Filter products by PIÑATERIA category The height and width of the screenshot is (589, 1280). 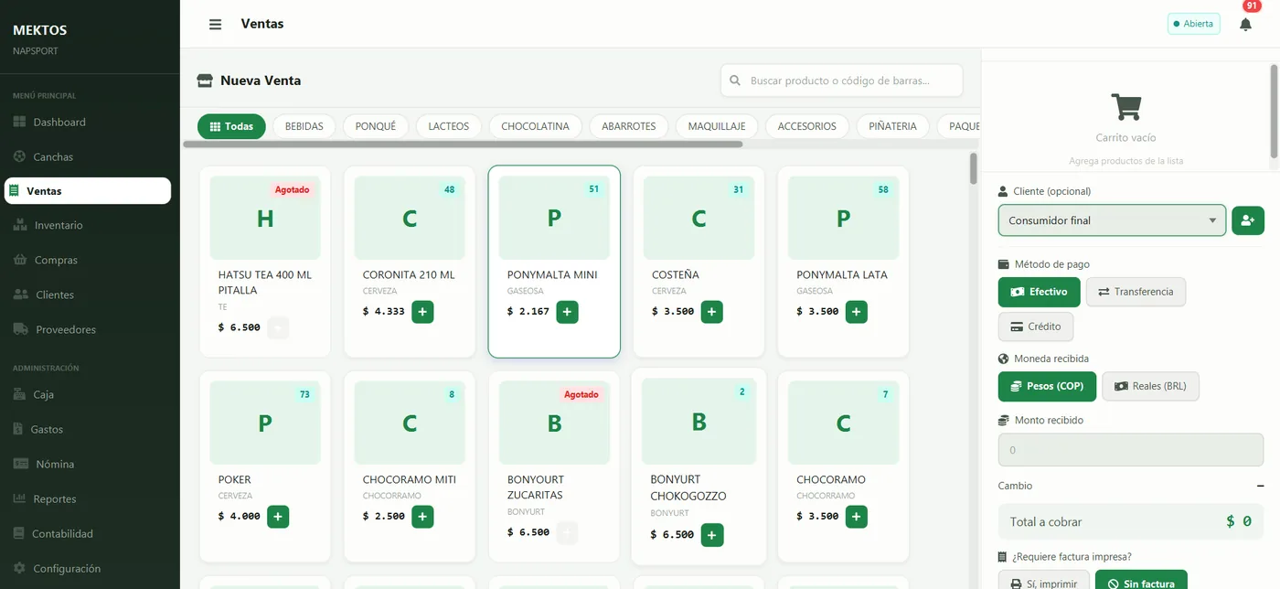[893, 126]
